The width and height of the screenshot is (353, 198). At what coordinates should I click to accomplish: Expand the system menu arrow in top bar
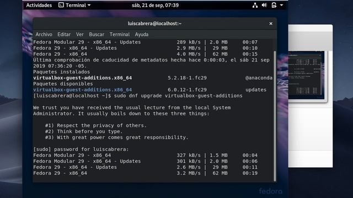281,5
